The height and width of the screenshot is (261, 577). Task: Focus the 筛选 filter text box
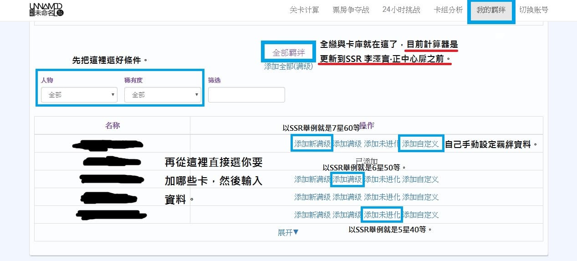246,95
